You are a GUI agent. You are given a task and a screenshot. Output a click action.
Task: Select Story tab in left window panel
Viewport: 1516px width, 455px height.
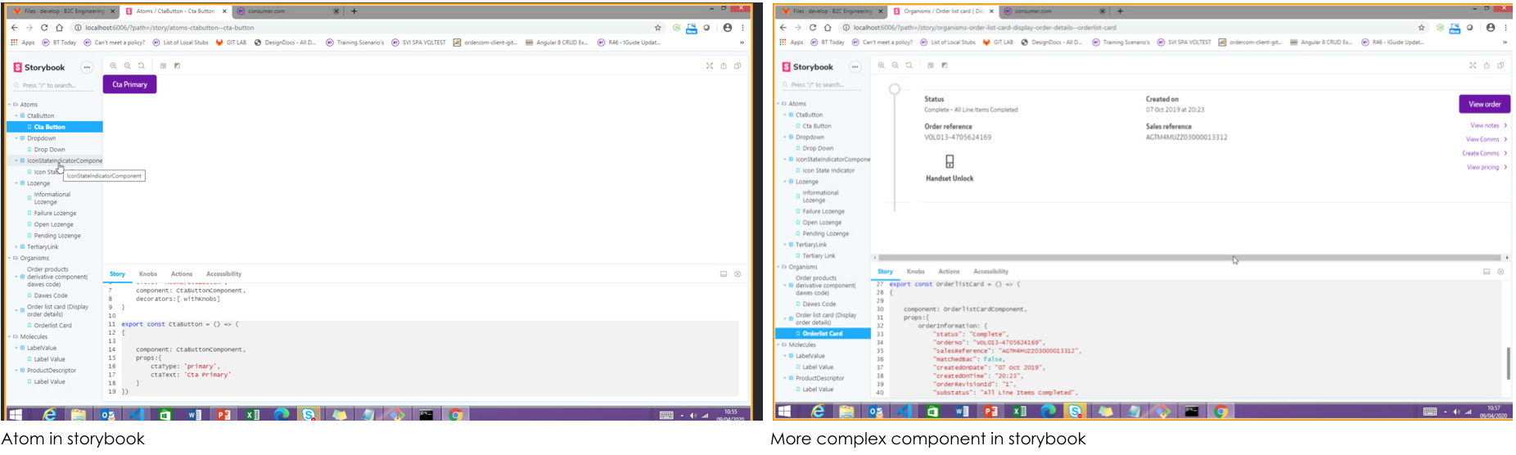pos(117,274)
